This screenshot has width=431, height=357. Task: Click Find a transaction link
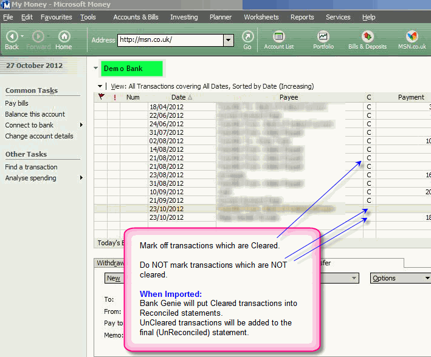31,167
